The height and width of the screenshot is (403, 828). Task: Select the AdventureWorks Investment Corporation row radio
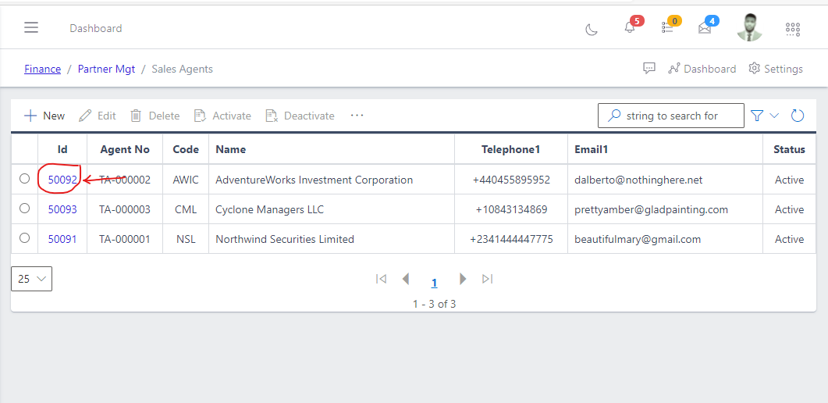click(x=24, y=179)
